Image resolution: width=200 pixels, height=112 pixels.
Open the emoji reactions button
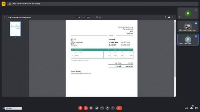(97, 108)
